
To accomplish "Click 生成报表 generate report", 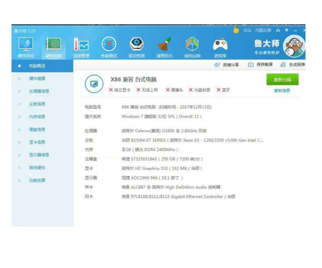I will click(x=293, y=65).
